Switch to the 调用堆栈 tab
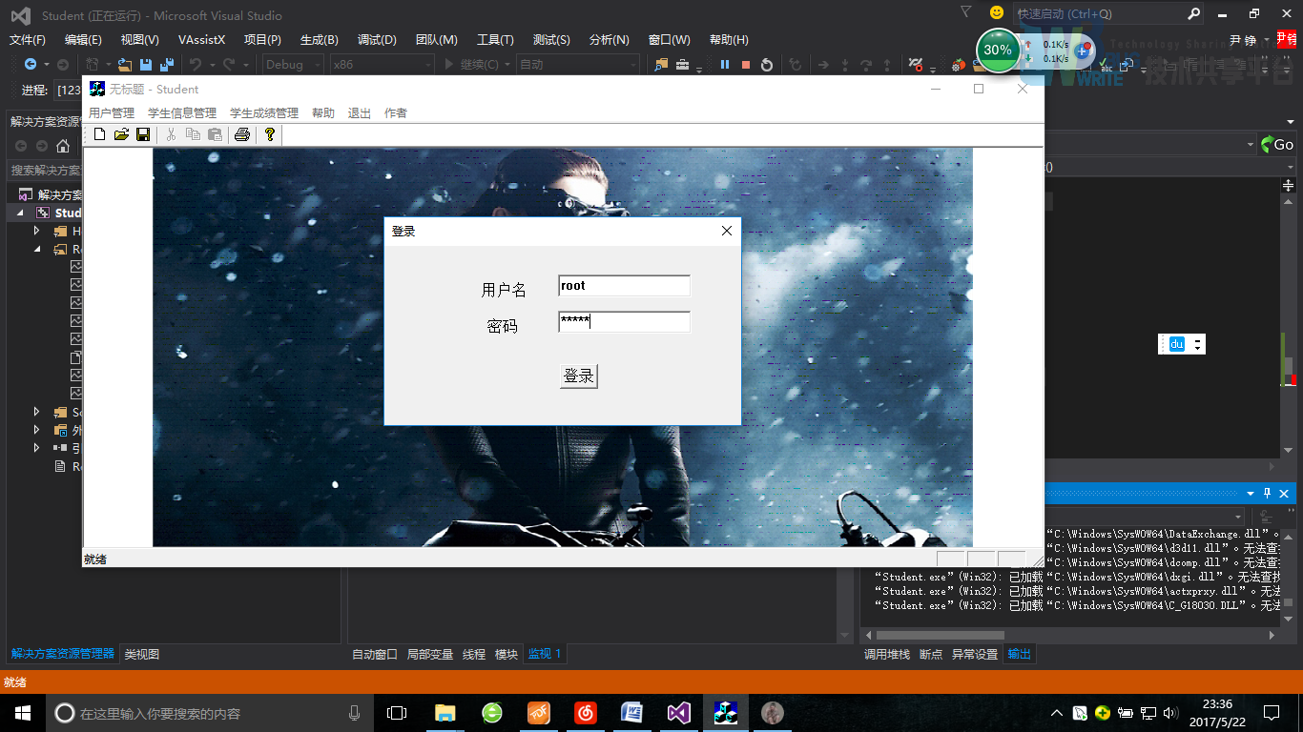The width and height of the screenshot is (1303, 732). click(887, 654)
